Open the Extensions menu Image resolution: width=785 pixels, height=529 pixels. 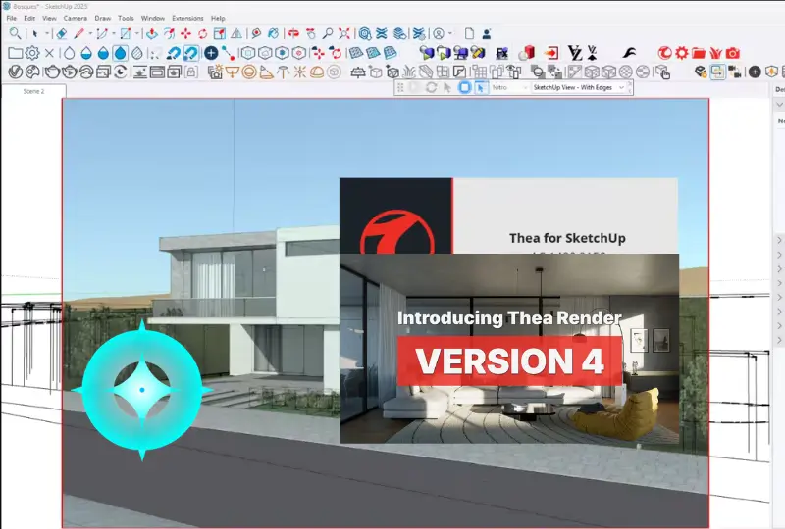[x=187, y=18]
